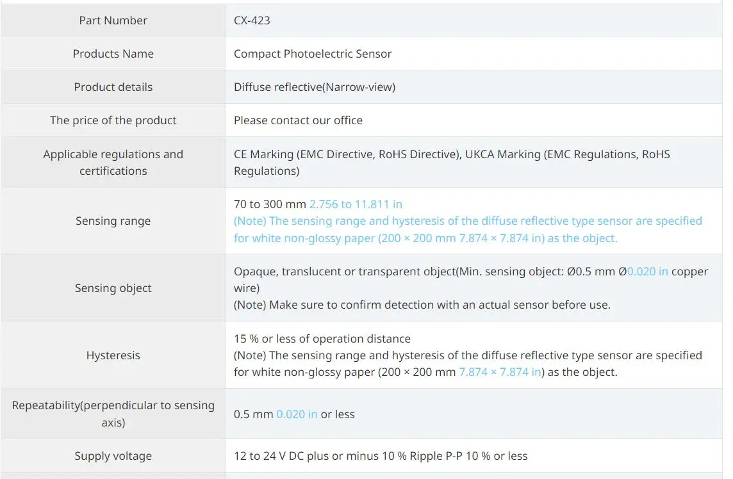Click the Sensing object row label
The width and height of the screenshot is (733, 479).
pos(113,288)
